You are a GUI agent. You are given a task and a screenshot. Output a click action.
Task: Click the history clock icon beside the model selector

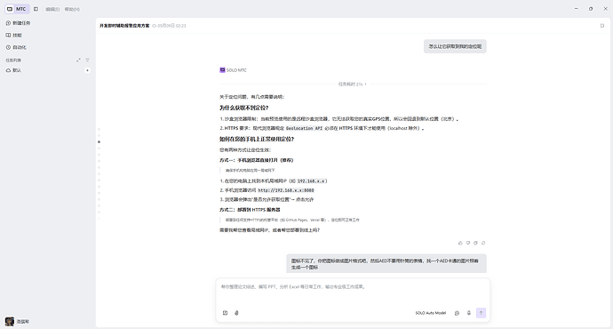pos(457,313)
